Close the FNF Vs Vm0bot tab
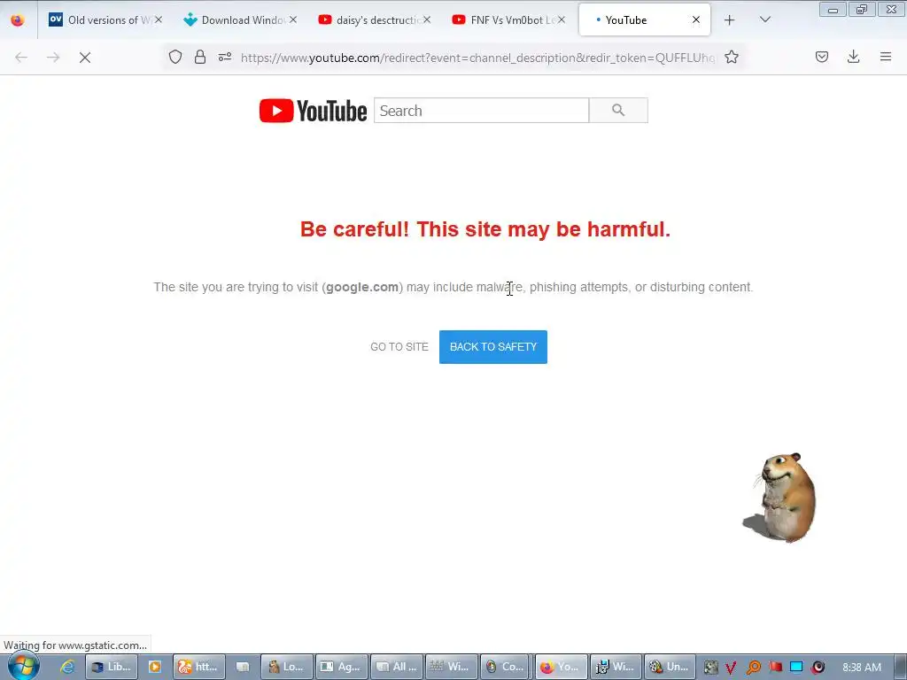 click(x=561, y=19)
